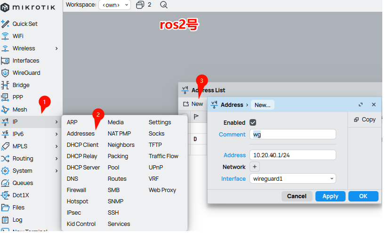
Task: Select the WireGuard shield icon
Action: point(6,73)
